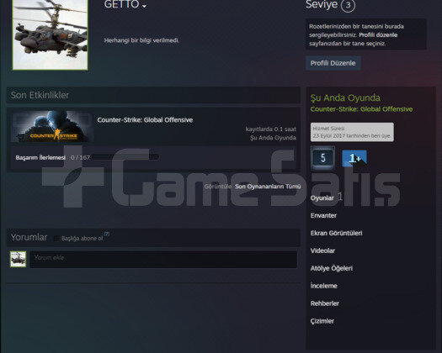
Task: Open the Envanter section
Action: tap(323, 216)
